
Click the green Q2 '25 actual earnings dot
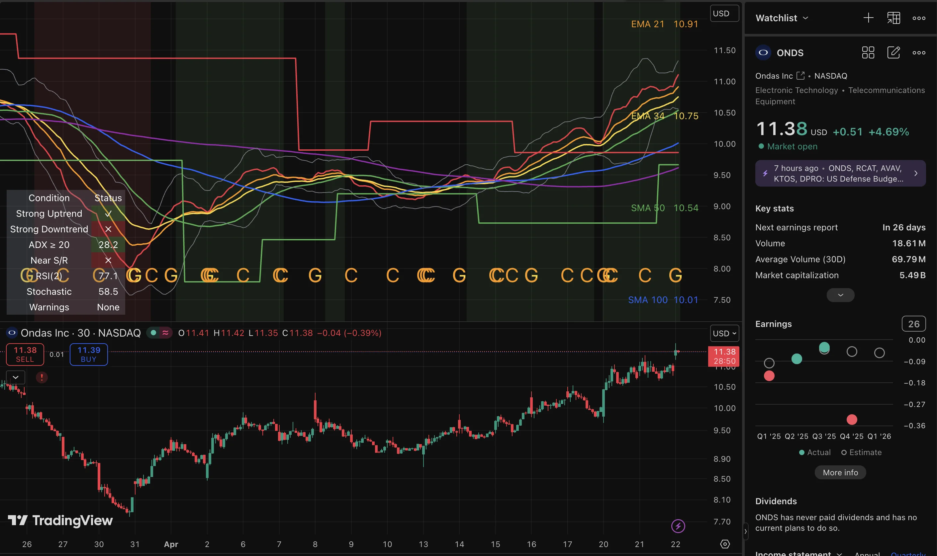tap(796, 359)
